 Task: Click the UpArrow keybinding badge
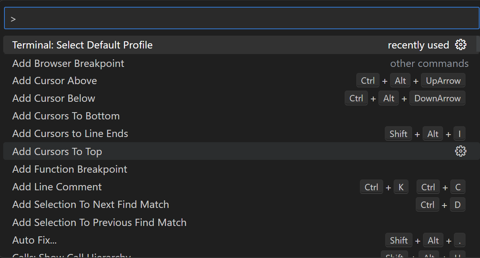(x=443, y=81)
